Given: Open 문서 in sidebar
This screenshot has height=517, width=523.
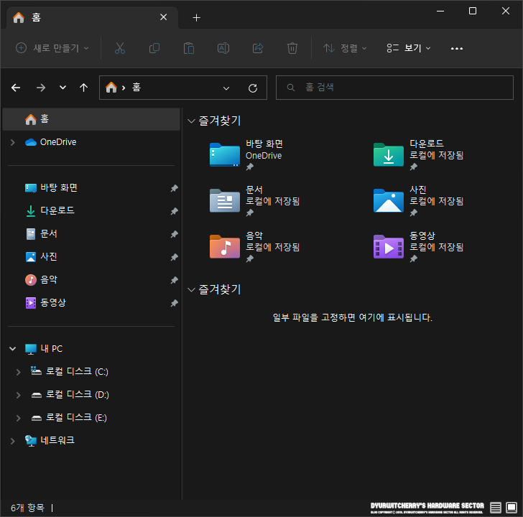Looking at the screenshot, I should pyautogui.click(x=42, y=233).
